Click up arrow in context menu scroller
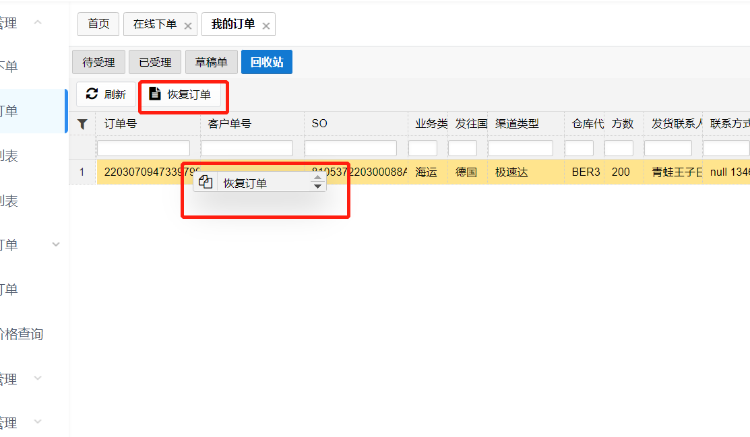The height and width of the screenshot is (437, 750). point(317,178)
